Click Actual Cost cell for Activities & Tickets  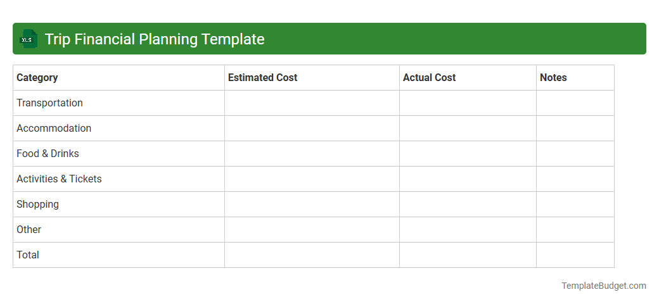468,179
